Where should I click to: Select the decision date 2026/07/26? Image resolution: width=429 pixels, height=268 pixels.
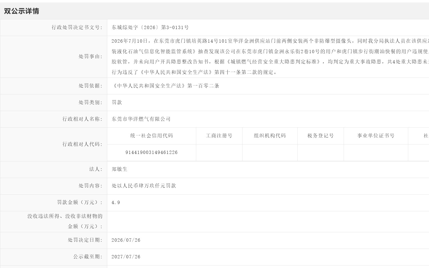[126, 240]
